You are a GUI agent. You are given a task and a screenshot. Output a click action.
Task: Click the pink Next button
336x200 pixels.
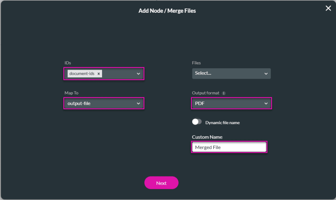(x=161, y=183)
